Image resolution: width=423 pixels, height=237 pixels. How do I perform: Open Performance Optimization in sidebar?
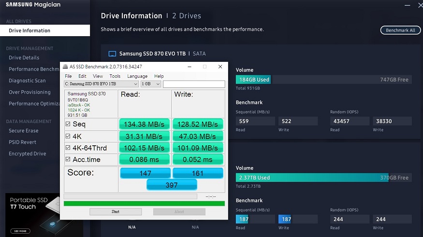coord(34,104)
